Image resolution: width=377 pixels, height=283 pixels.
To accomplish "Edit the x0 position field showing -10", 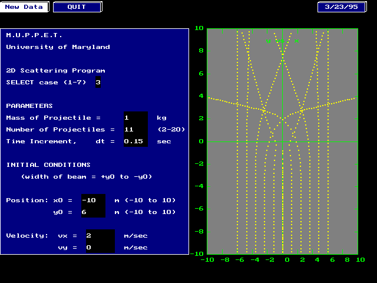I will coord(93,200).
